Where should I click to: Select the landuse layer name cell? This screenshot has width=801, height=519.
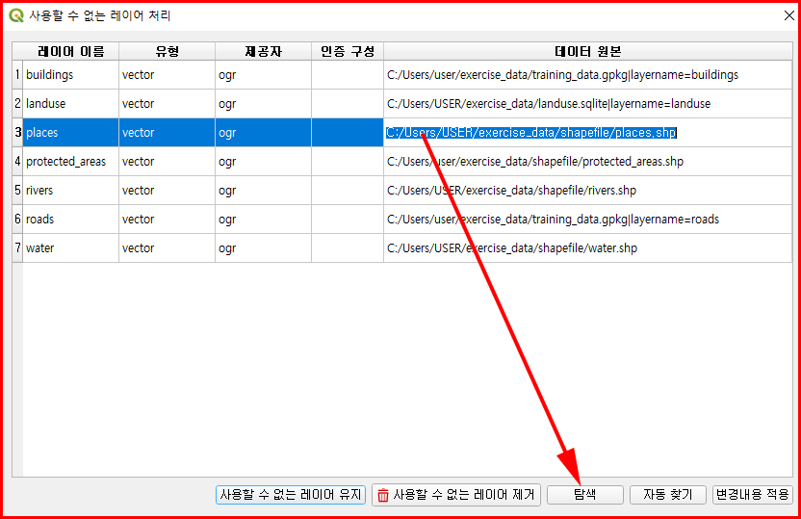click(71, 104)
